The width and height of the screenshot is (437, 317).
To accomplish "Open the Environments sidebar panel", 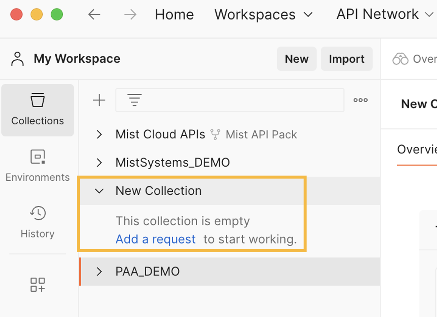I will tap(38, 166).
